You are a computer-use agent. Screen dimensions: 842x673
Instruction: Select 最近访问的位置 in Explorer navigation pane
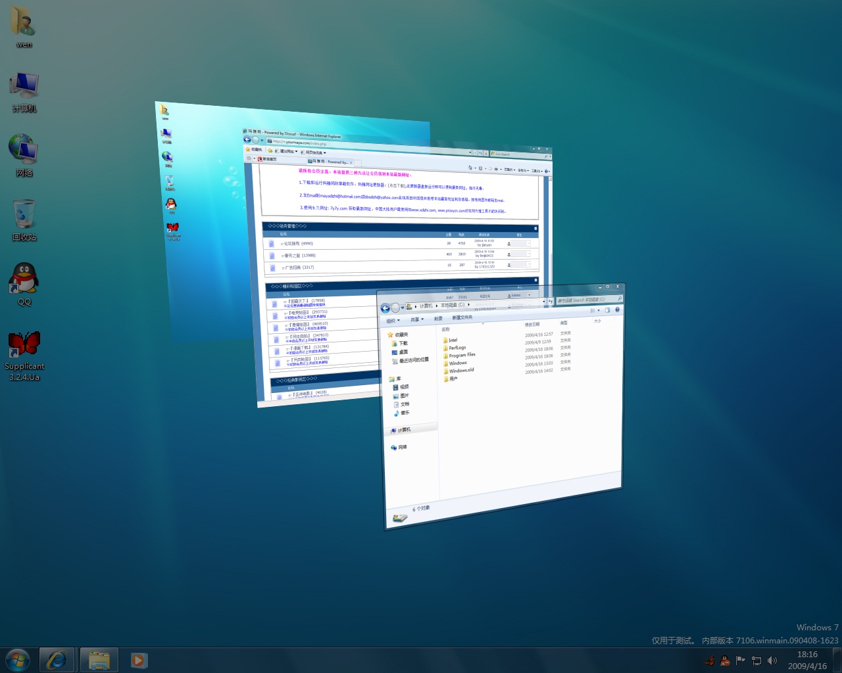(x=410, y=360)
